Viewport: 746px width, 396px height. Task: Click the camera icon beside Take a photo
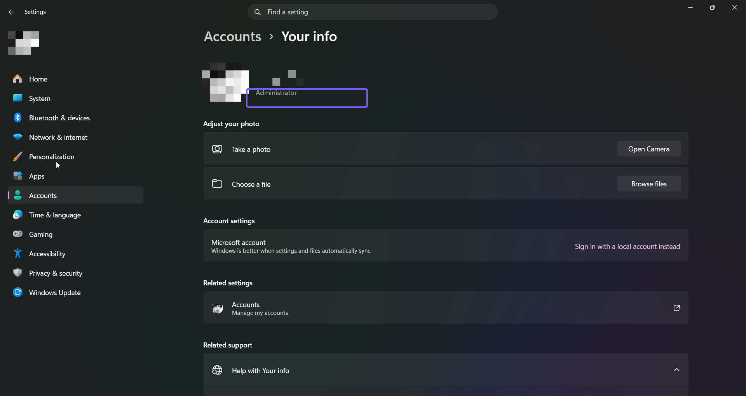[x=217, y=149]
